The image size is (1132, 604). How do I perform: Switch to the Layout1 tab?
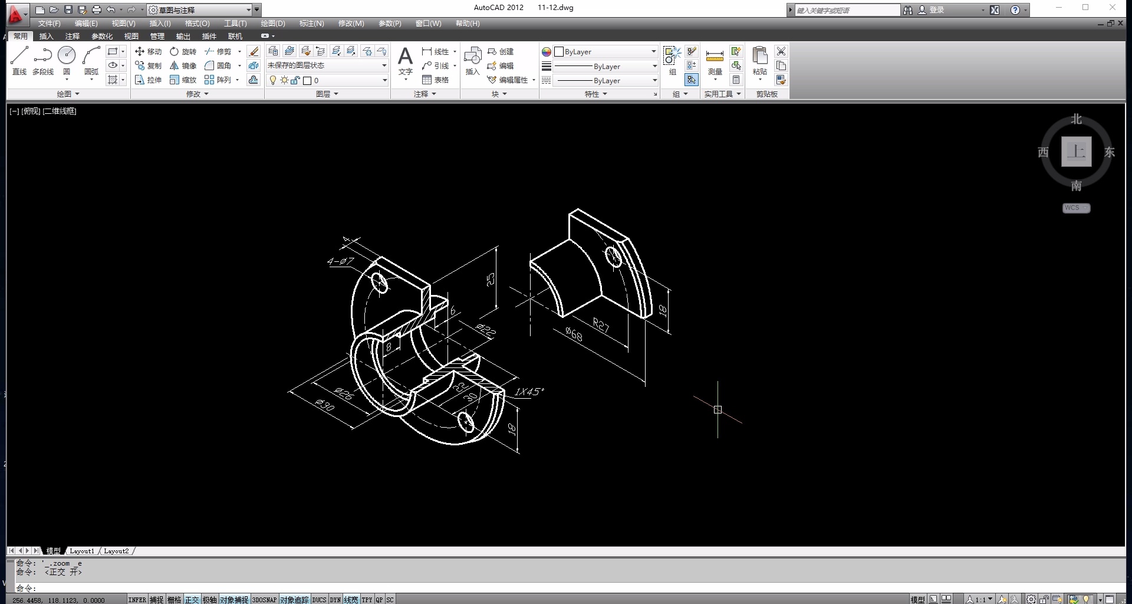(x=81, y=551)
